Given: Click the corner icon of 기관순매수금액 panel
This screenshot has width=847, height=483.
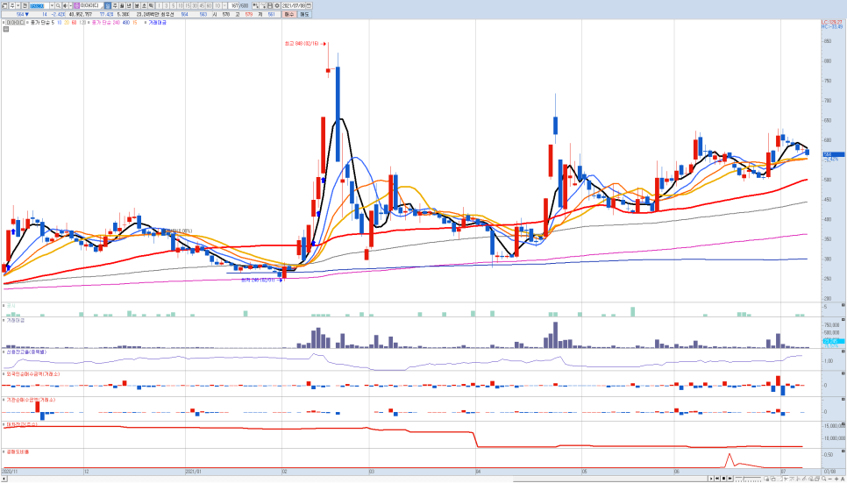Looking at the screenshot, I should tap(843, 399).
